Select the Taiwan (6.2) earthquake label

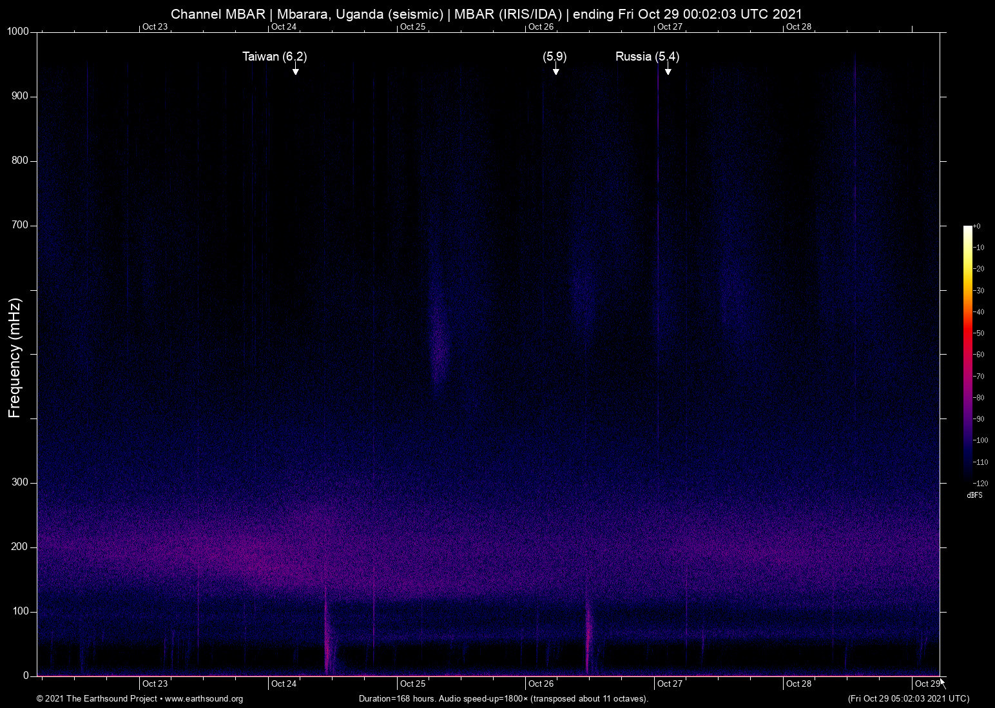point(275,57)
